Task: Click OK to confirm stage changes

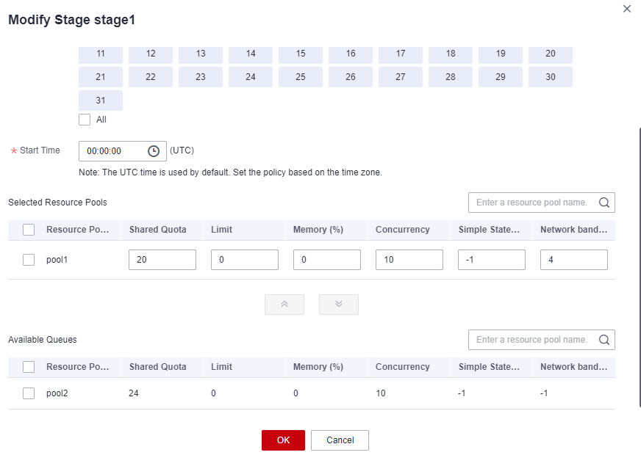Action: (x=283, y=440)
